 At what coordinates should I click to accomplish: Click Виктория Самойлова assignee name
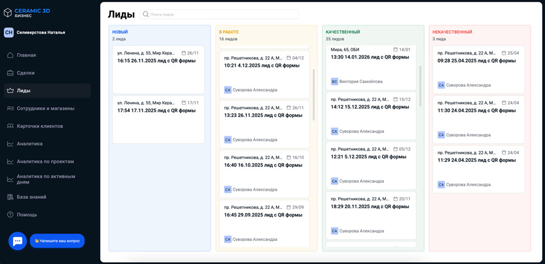tap(361, 81)
